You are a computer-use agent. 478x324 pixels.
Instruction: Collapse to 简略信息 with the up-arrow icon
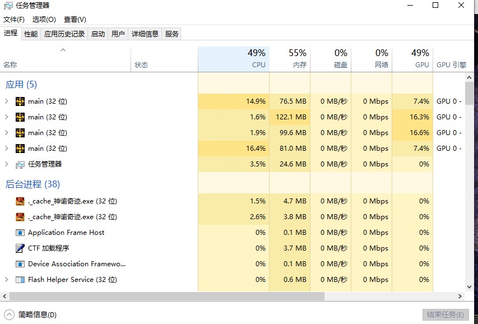click(10, 314)
